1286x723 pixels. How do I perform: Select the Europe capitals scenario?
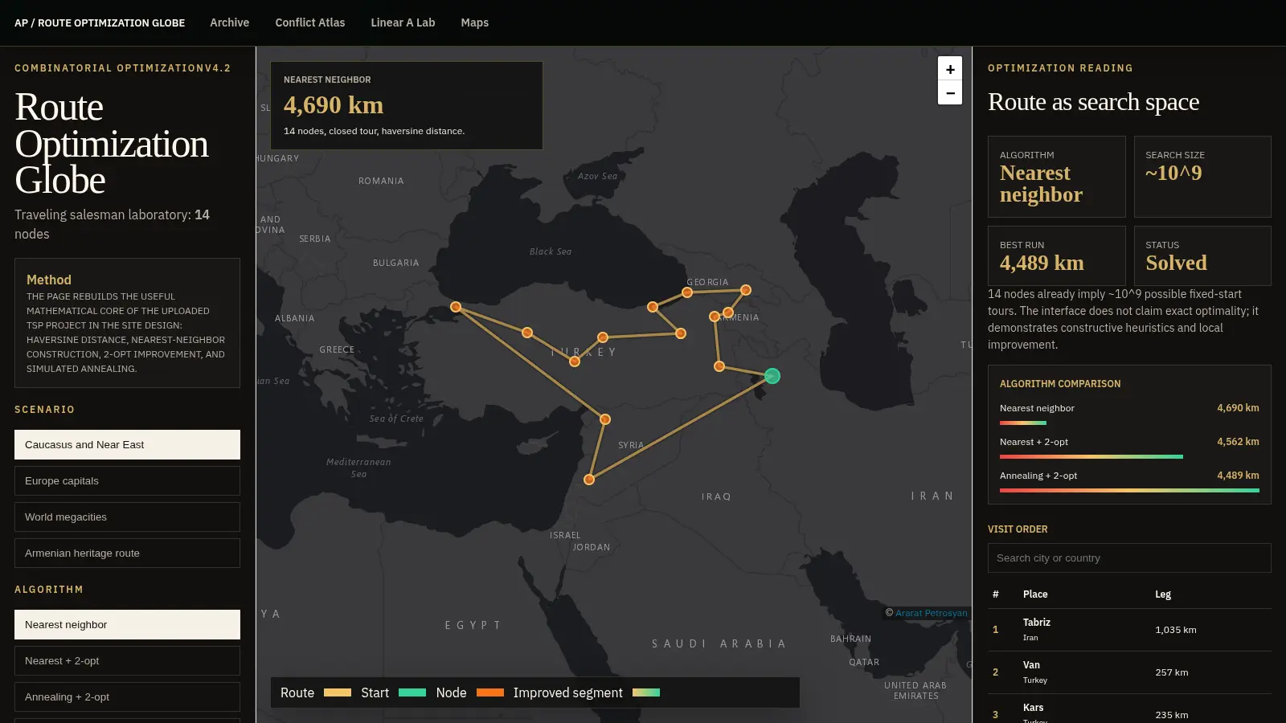point(127,480)
